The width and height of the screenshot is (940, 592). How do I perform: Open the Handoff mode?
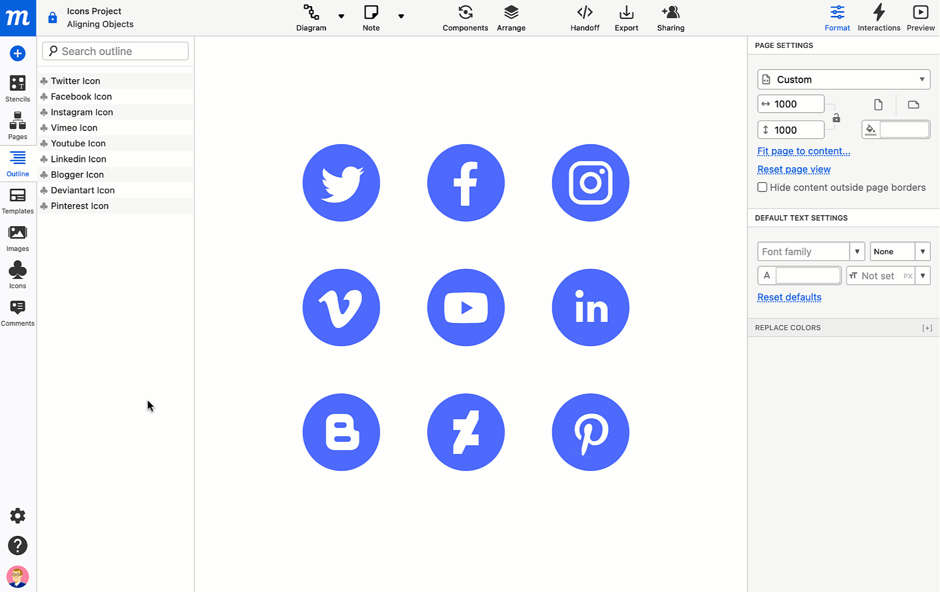click(x=585, y=18)
